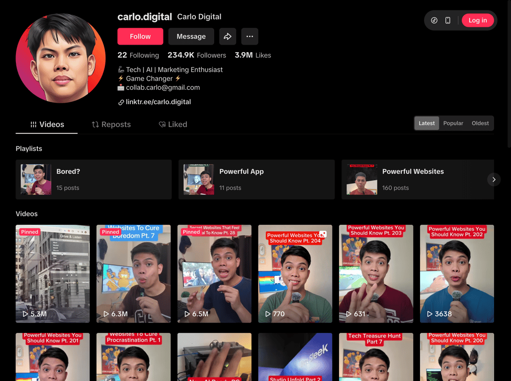Click the Pinned badge on Secret Websites video
Image resolution: width=511 pixels, height=381 pixels.
[191, 232]
